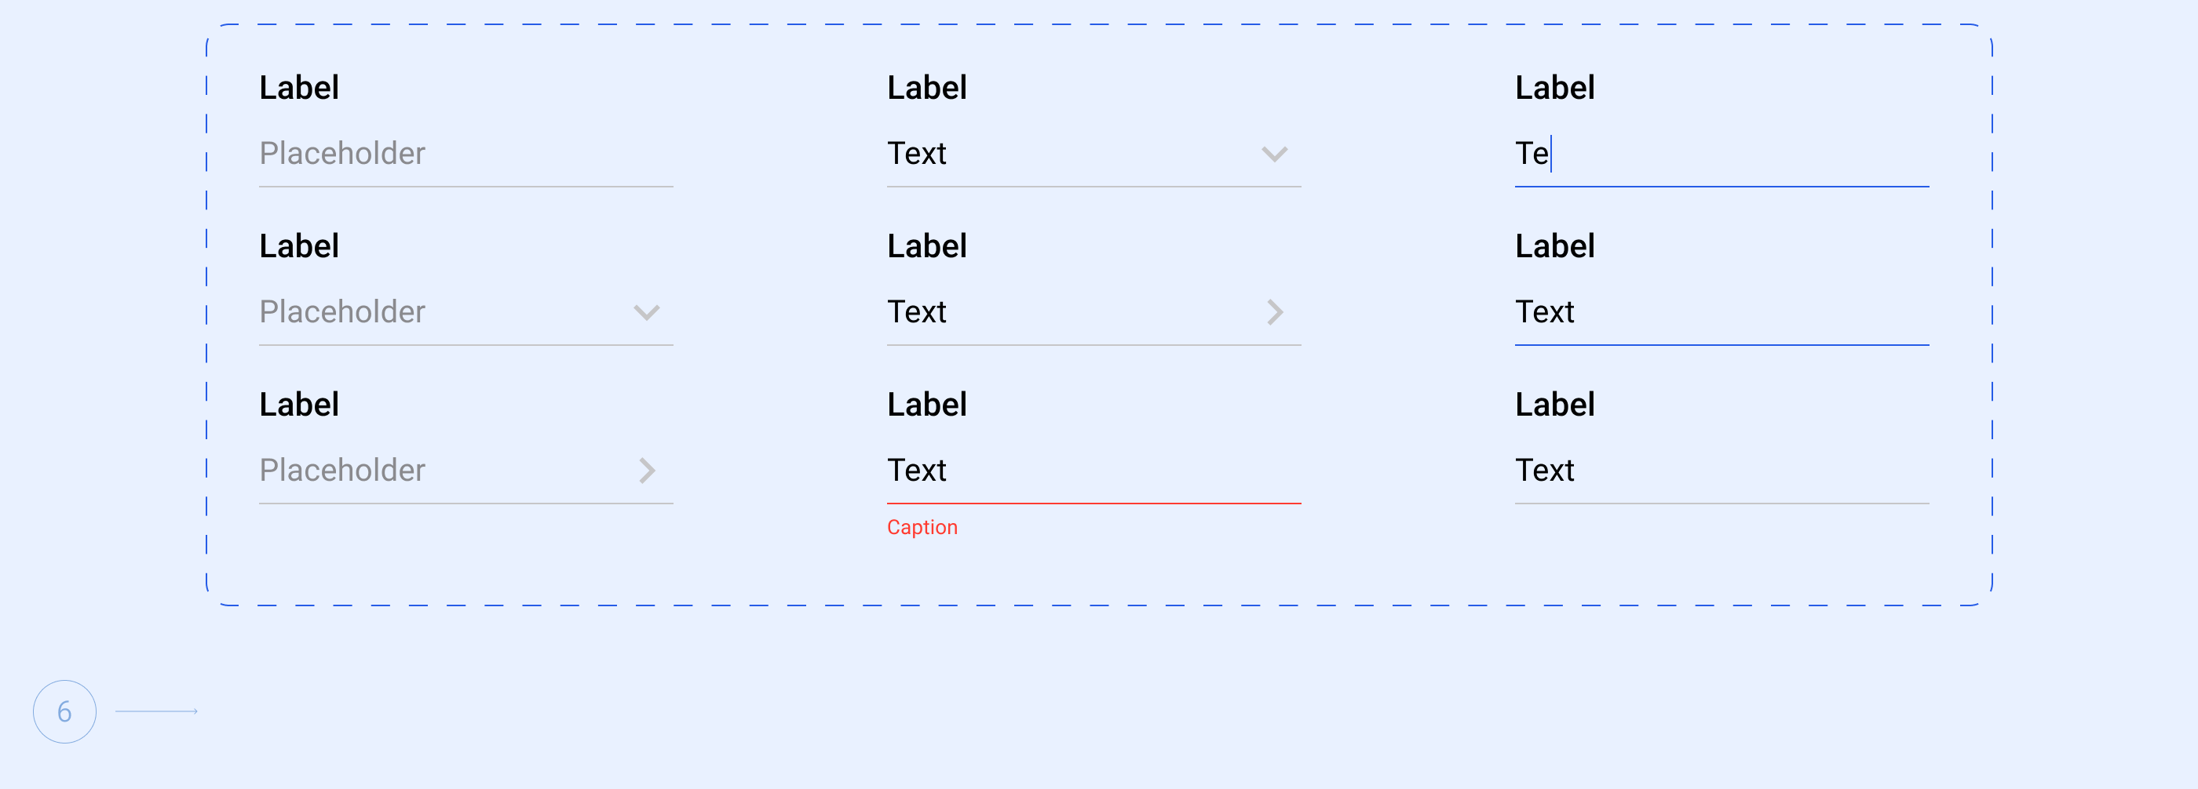Click the circled number 6 step marker

pyautogui.click(x=65, y=711)
